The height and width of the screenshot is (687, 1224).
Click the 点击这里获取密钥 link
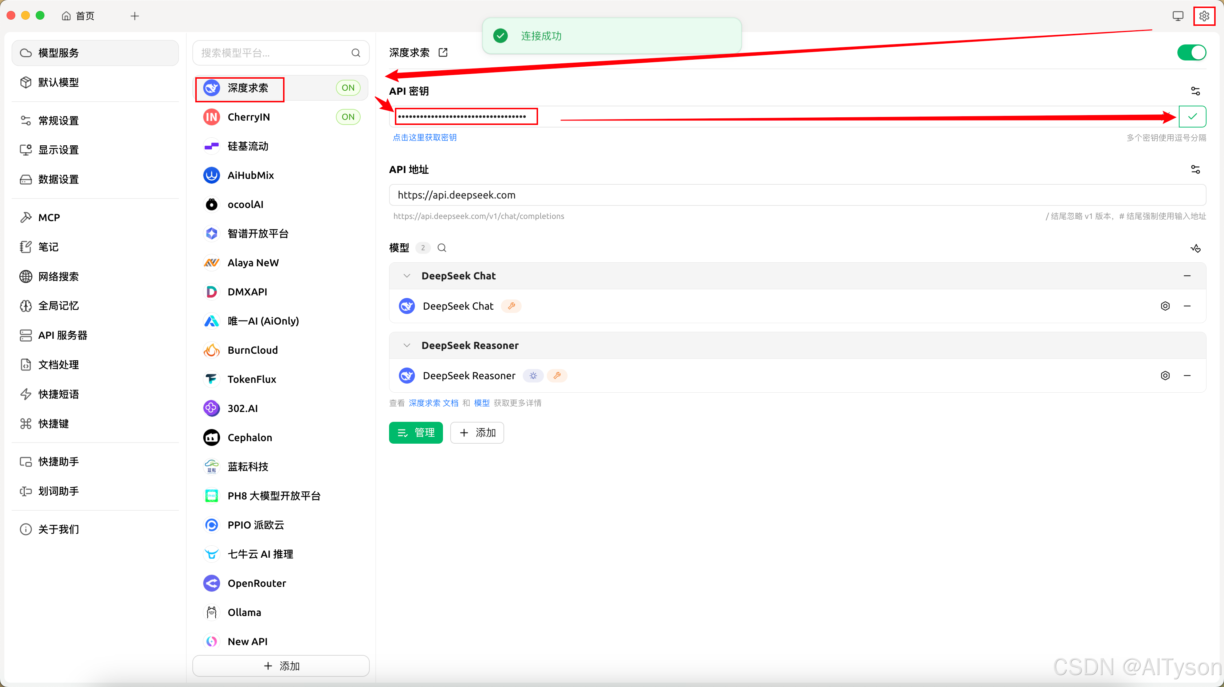424,137
